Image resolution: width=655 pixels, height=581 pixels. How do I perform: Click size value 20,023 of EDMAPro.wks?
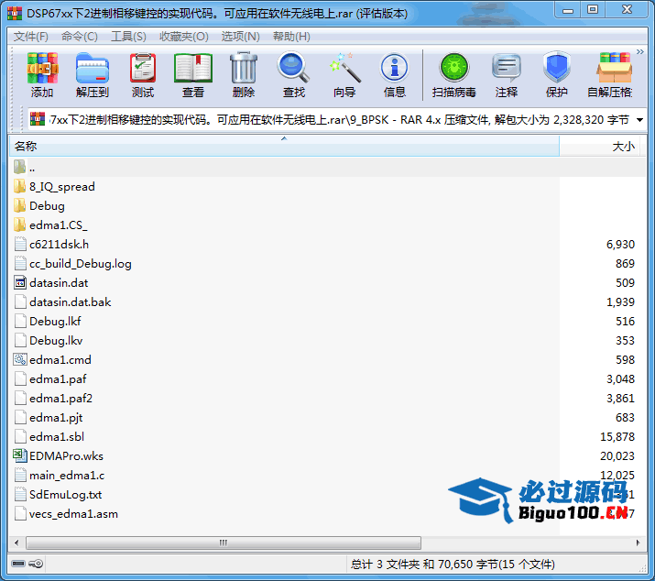coord(617,456)
